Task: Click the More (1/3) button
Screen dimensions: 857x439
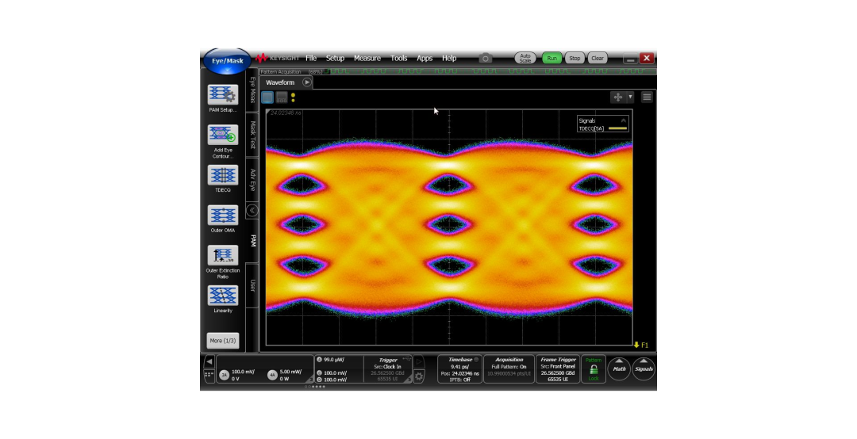Action: [x=223, y=341]
